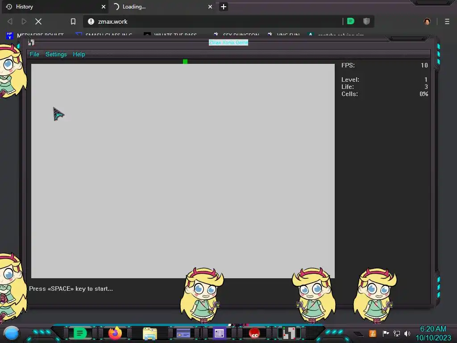457x343 pixels.
Task: Open the Settings menu in Xonix game
Action: (56, 54)
